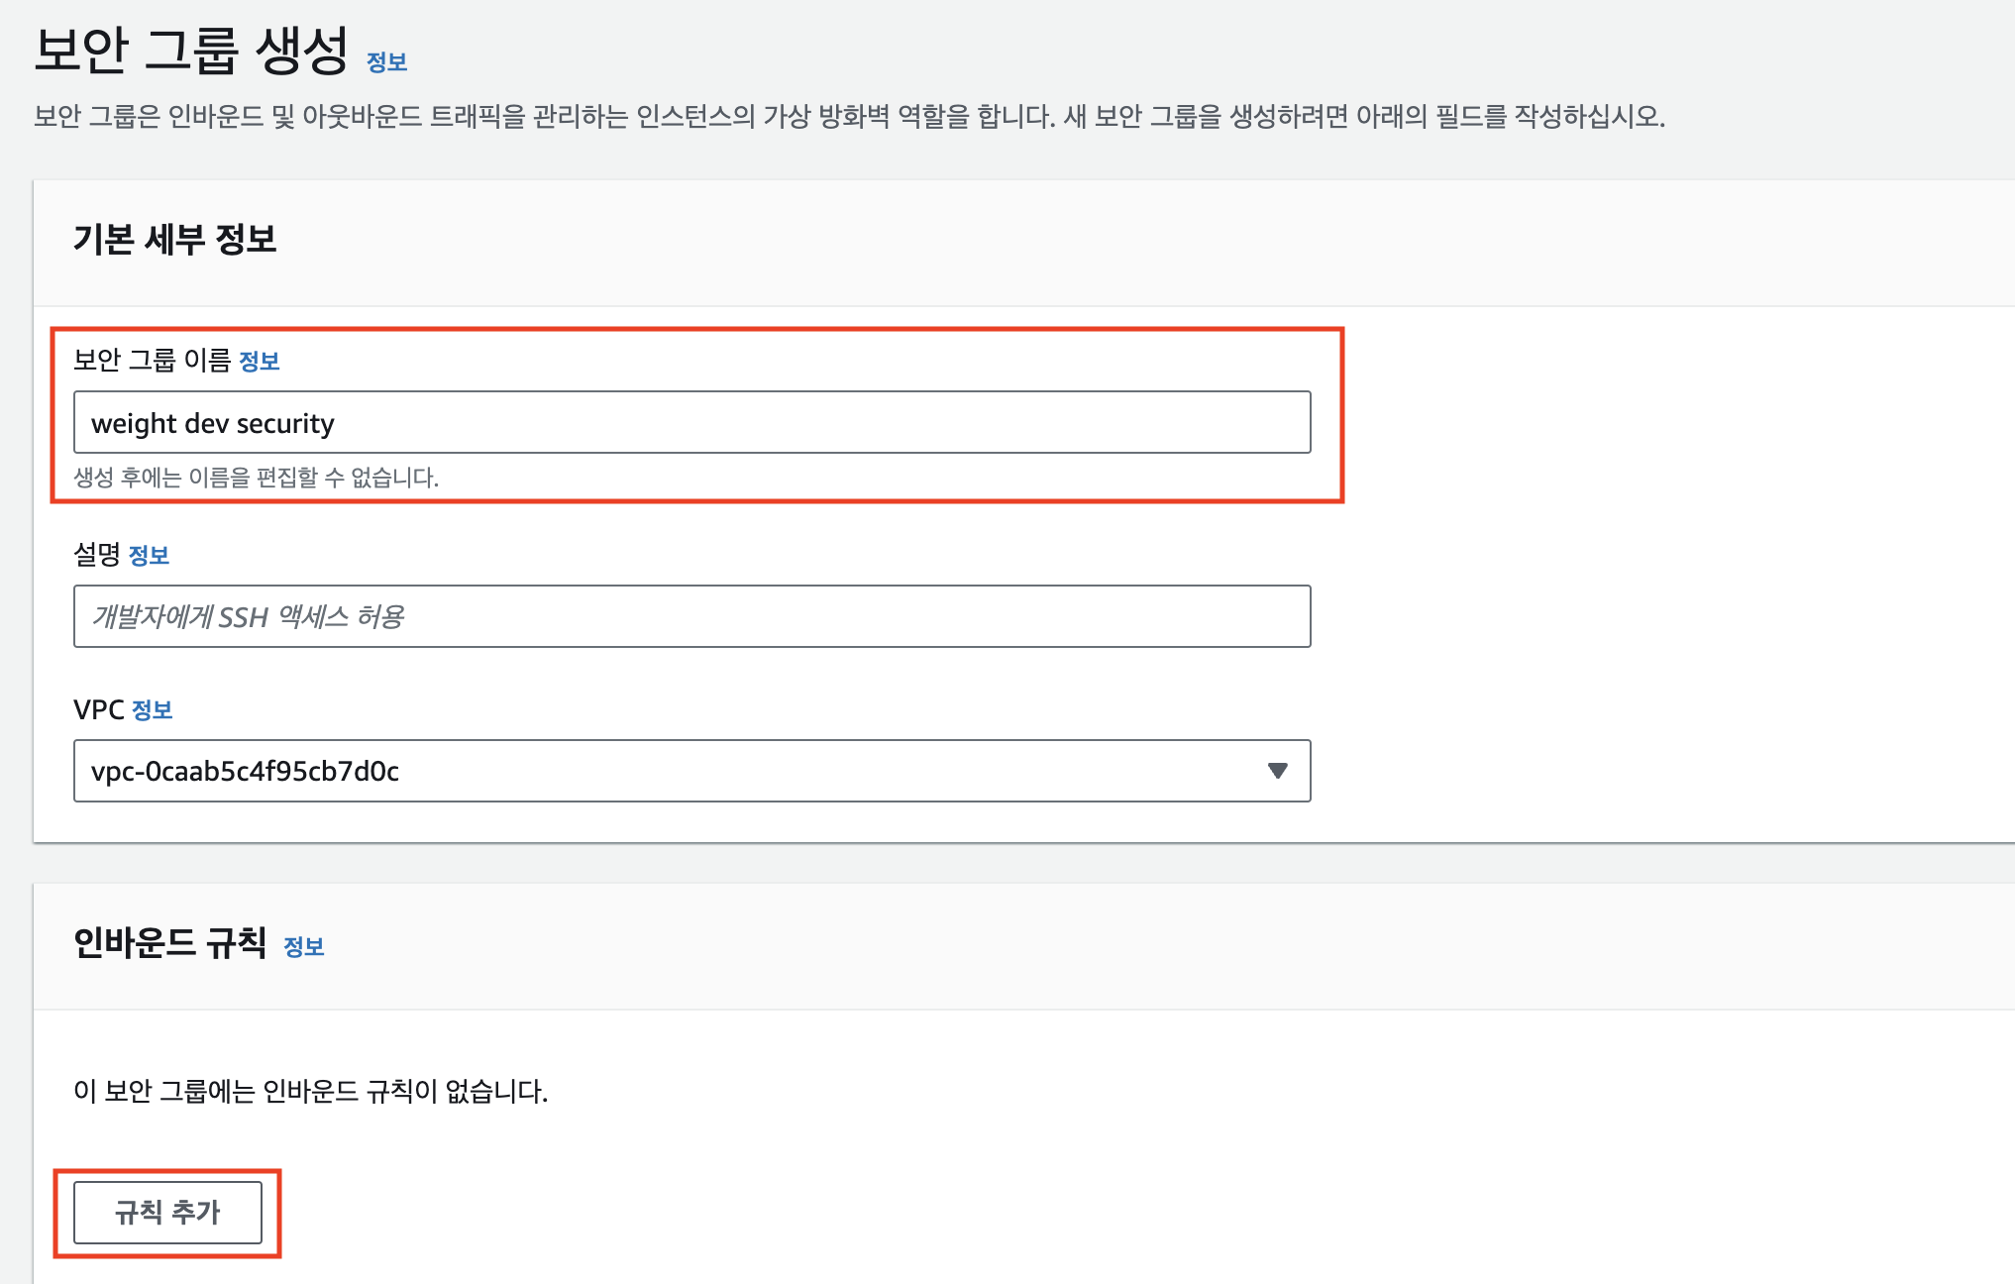
Task: Click the vpc-0caab5c4f95cb7d0c selected value text
Action: point(245,772)
